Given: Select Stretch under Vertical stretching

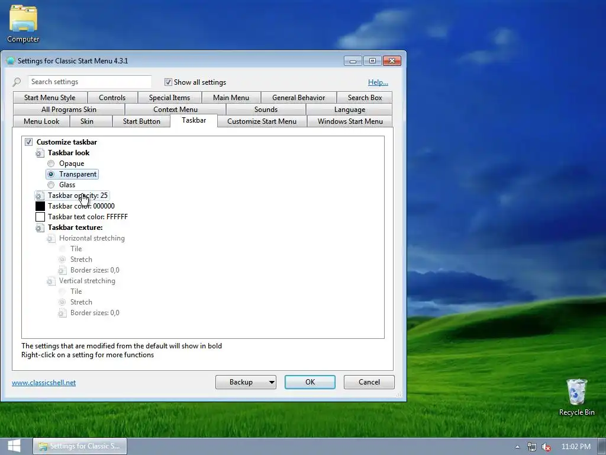Looking at the screenshot, I should point(62,302).
